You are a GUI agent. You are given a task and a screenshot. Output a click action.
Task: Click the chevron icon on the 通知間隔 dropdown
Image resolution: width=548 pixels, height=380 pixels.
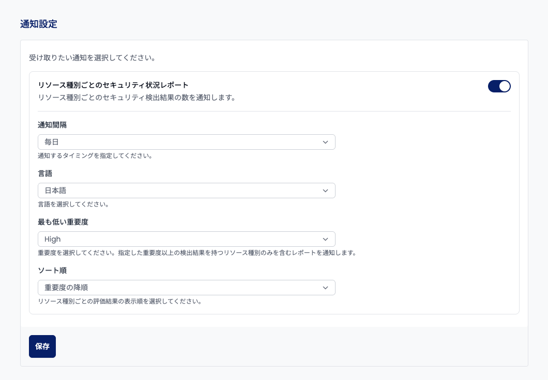click(x=326, y=142)
